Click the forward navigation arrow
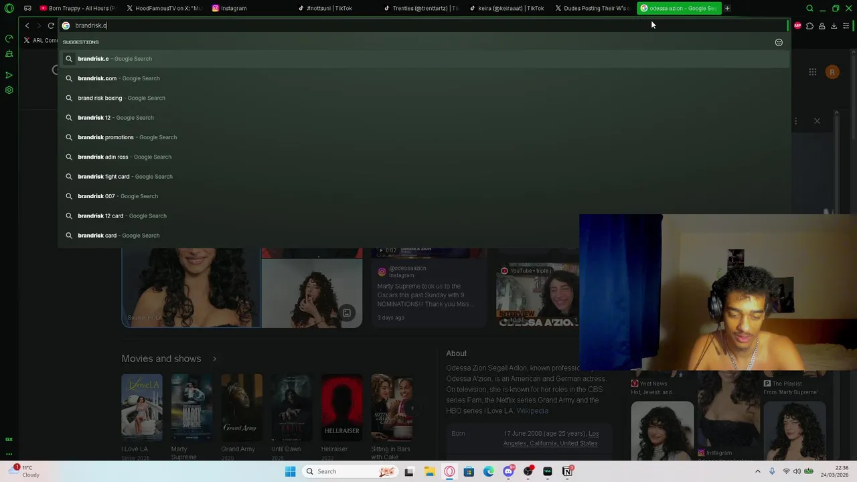Viewport: 857px width, 482px height. (39, 25)
